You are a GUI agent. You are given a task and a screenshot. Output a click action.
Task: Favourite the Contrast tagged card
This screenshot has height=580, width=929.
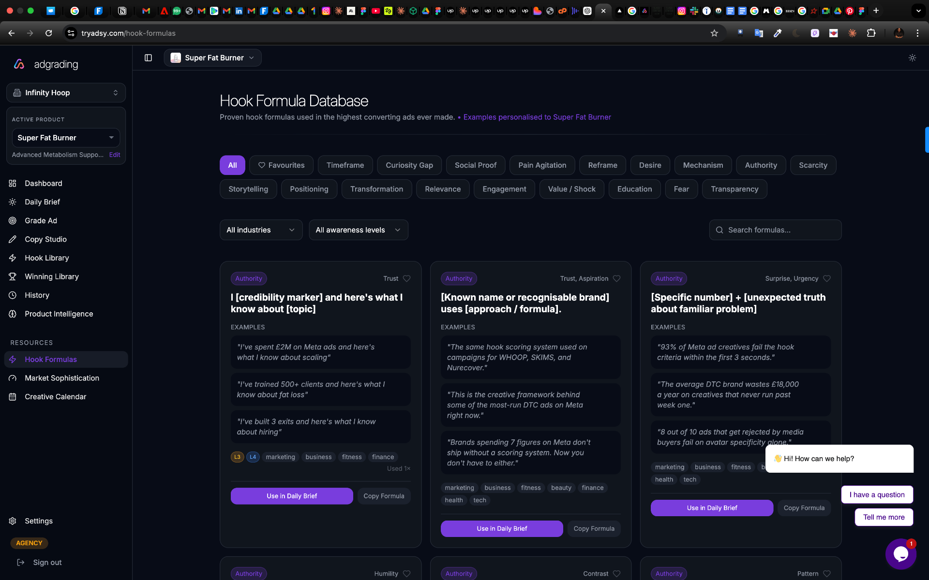[617, 574]
